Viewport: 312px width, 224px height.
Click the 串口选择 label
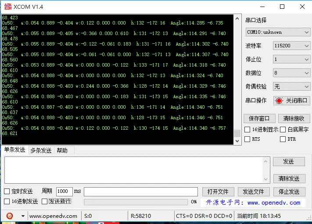[x=256, y=20]
